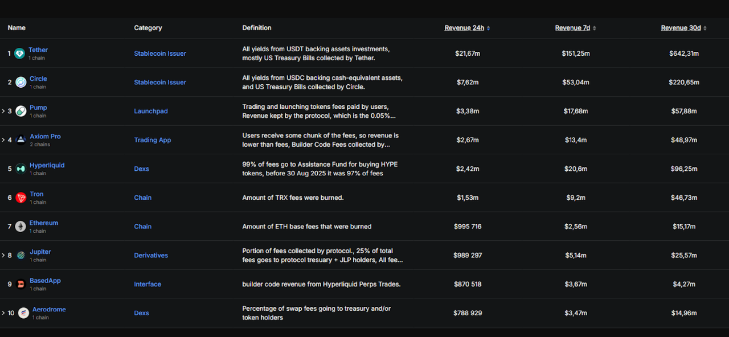Click the Aerodrome logo icon

(23, 313)
